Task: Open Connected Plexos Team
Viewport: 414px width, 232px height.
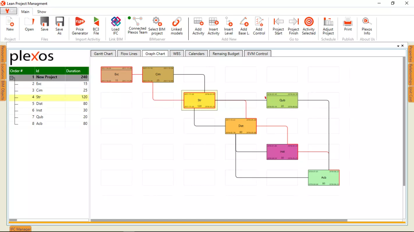Action: tap(137, 26)
